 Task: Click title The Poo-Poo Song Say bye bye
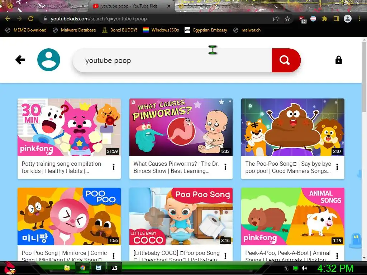tap(288, 167)
